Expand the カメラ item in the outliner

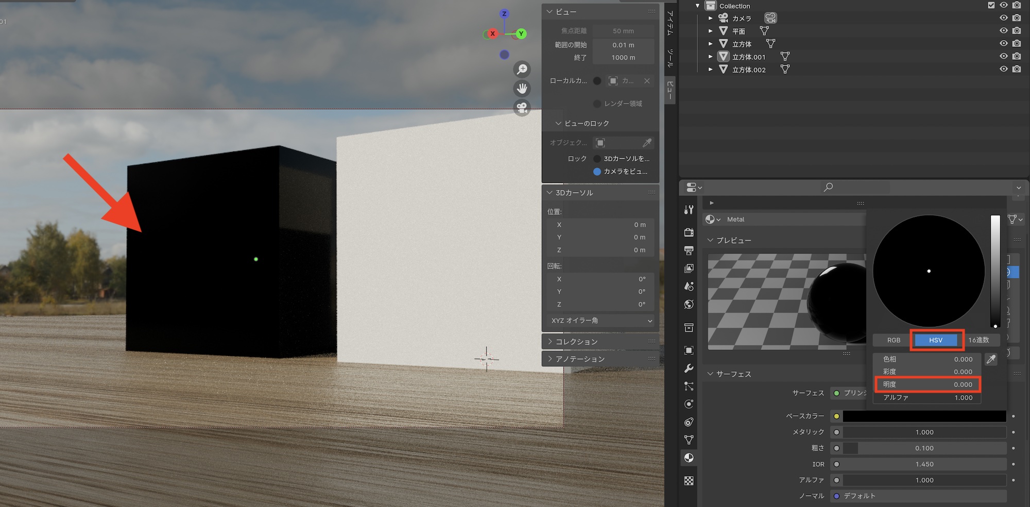[x=711, y=18]
